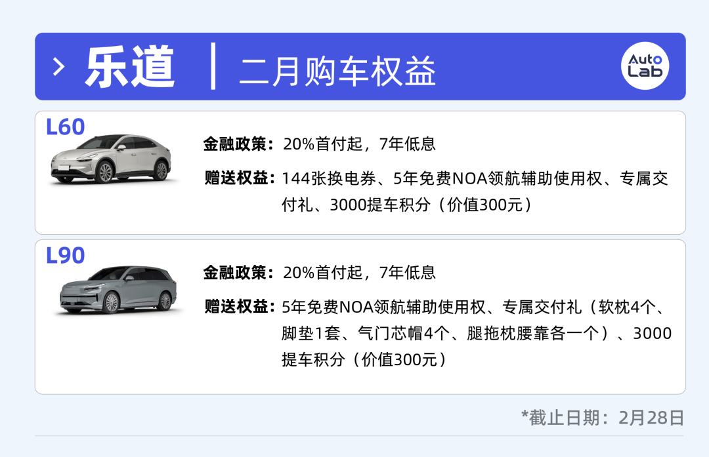Select the L60 model label
The height and width of the screenshot is (457, 709).
click(66, 127)
